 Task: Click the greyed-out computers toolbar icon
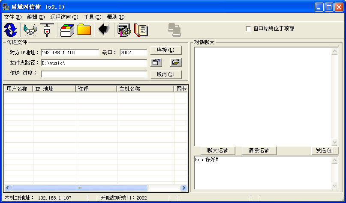click(175, 30)
